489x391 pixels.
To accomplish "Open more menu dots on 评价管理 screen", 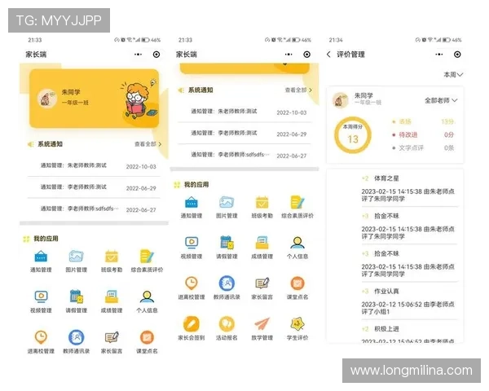I will point(438,55).
